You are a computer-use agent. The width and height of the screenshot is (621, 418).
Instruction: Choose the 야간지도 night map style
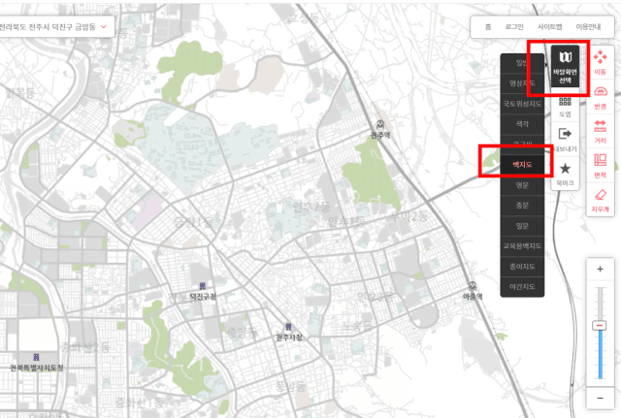pos(522,286)
